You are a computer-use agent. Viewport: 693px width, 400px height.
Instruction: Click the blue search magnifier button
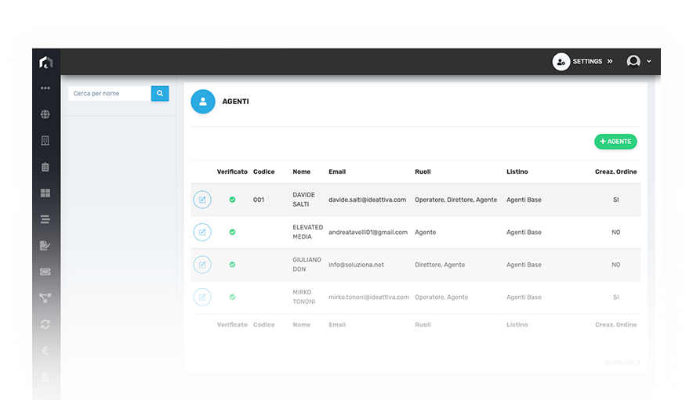(x=160, y=94)
